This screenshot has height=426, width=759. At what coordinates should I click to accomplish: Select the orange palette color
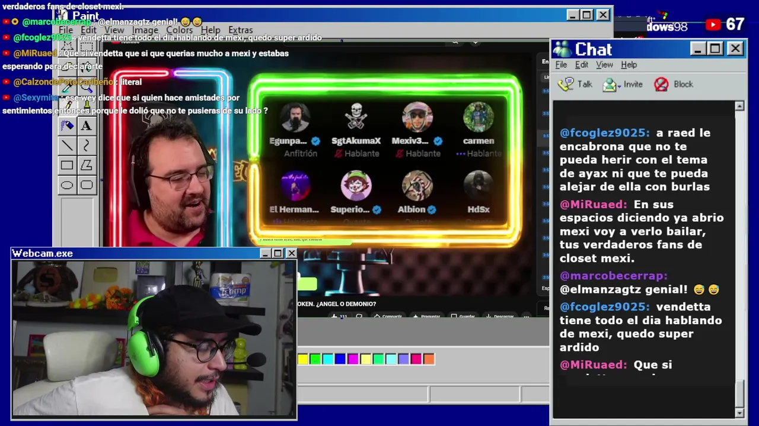tap(429, 359)
